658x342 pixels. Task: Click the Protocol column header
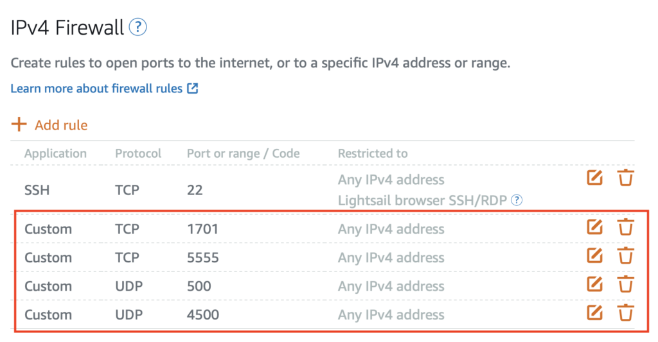pyautogui.click(x=138, y=153)
